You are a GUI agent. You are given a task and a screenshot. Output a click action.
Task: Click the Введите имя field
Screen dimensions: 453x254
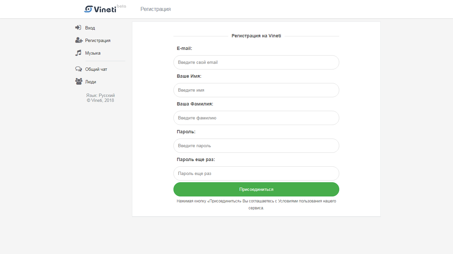pyautogui.click(x=256, y=90)
